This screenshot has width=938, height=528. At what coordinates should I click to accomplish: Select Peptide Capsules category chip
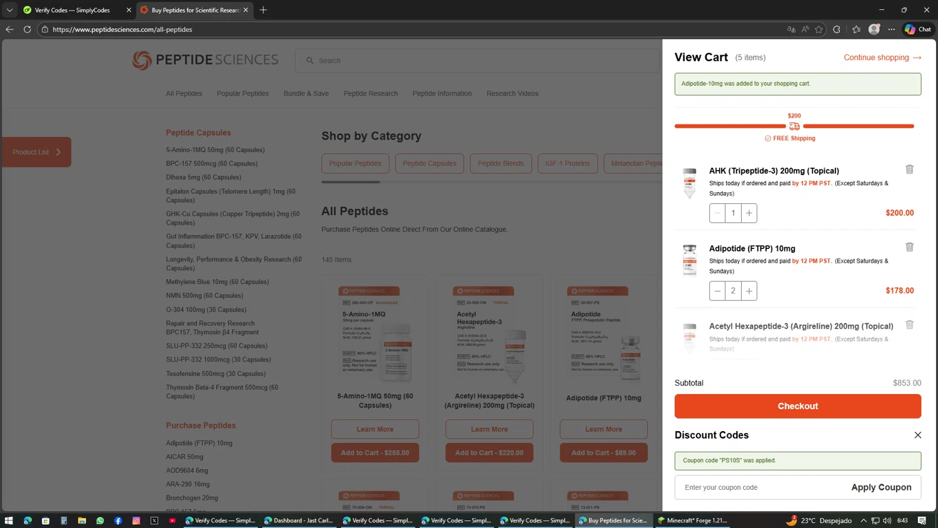click(430, 163)
